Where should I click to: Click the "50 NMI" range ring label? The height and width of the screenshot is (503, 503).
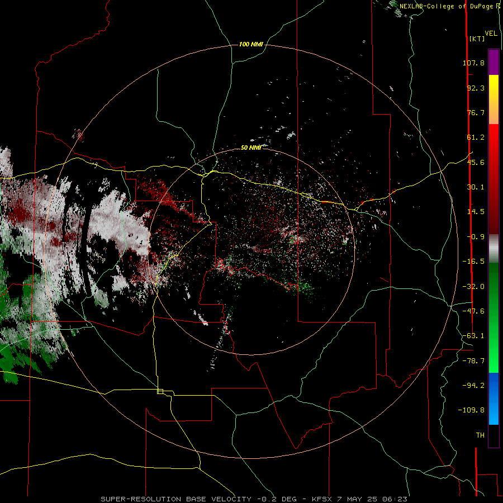[x=251, y=148]
